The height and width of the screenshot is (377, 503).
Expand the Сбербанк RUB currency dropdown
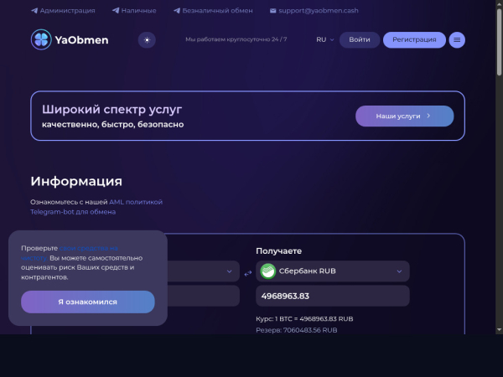(x=333, y=271)
